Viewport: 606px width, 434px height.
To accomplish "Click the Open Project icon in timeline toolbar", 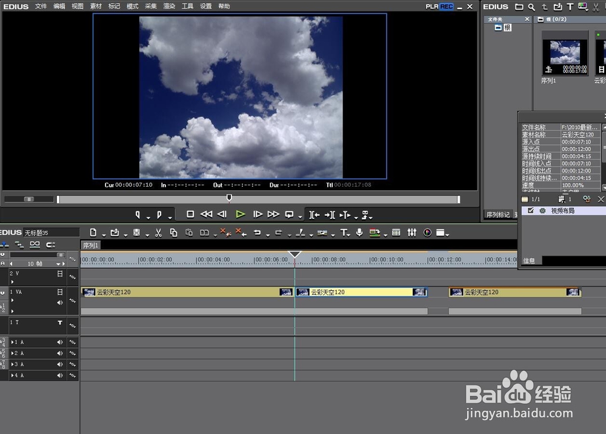I will pyautogui.click(x=115, y=232).
